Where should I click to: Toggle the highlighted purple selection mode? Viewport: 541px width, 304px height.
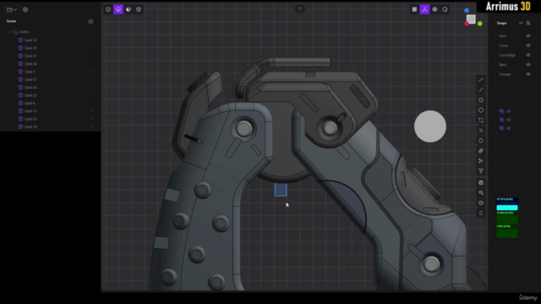tap(118, 9)
